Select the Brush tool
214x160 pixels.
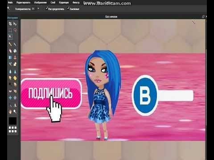15,44
